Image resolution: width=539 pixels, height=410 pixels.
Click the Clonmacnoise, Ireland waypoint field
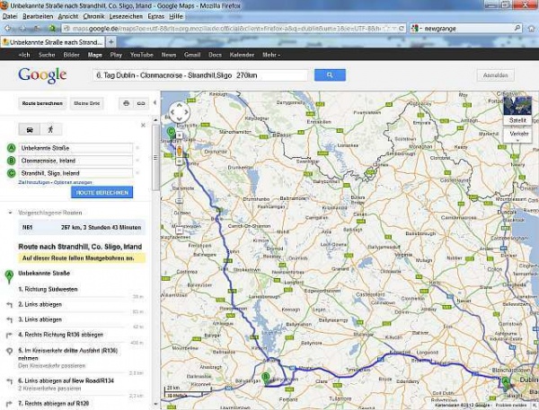pos(75,161)
